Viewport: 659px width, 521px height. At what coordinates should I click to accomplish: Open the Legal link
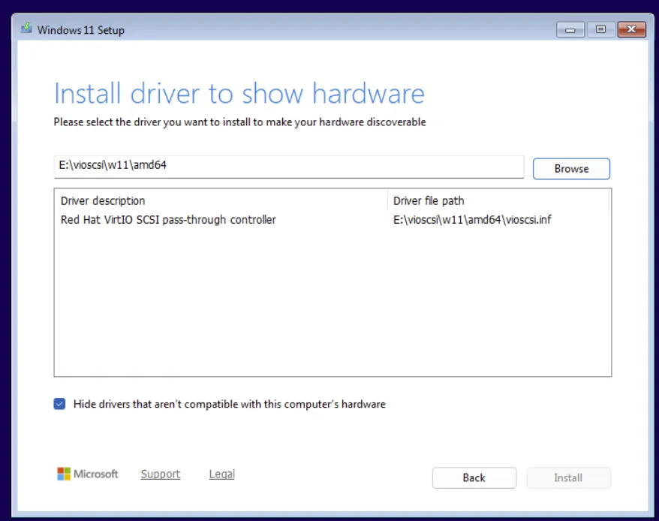tap(222, 474)
